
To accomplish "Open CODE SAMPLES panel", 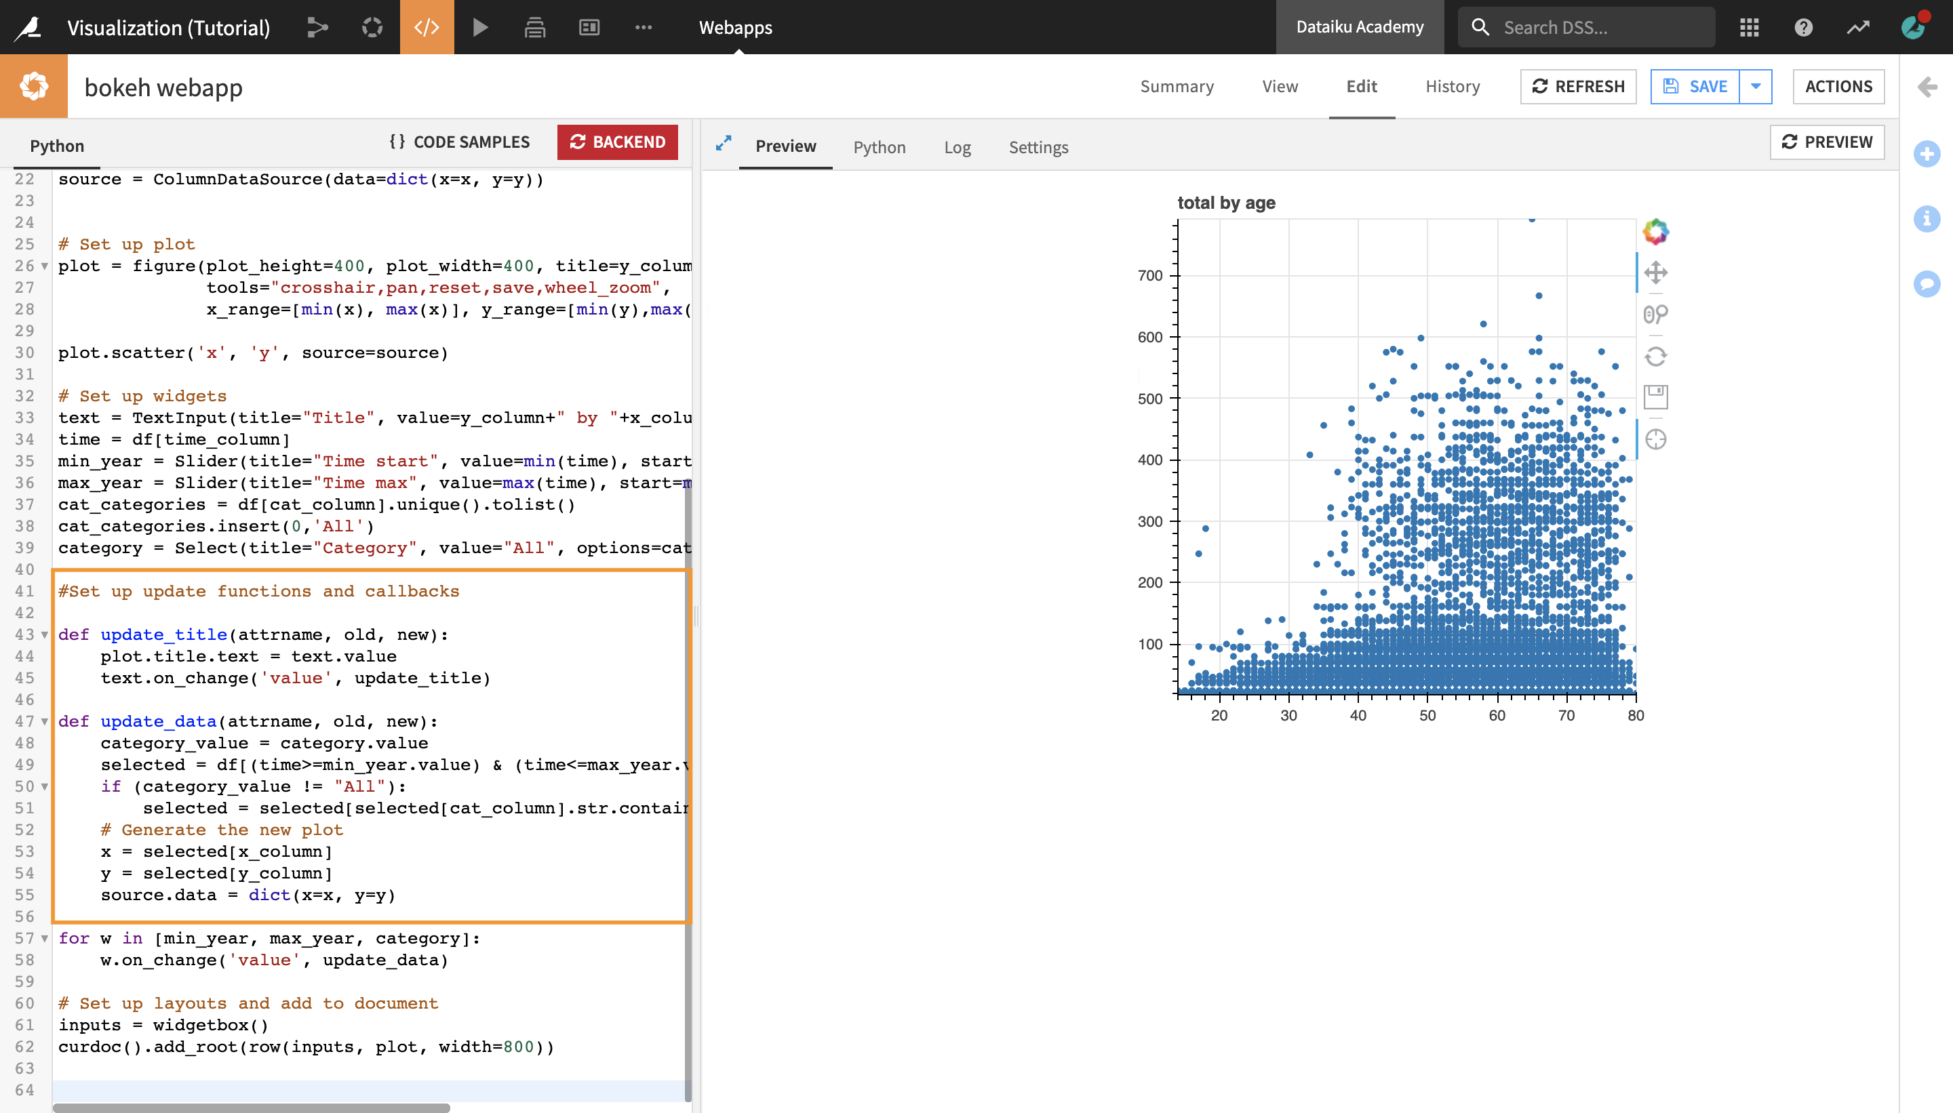I will [x=460, y=142].
